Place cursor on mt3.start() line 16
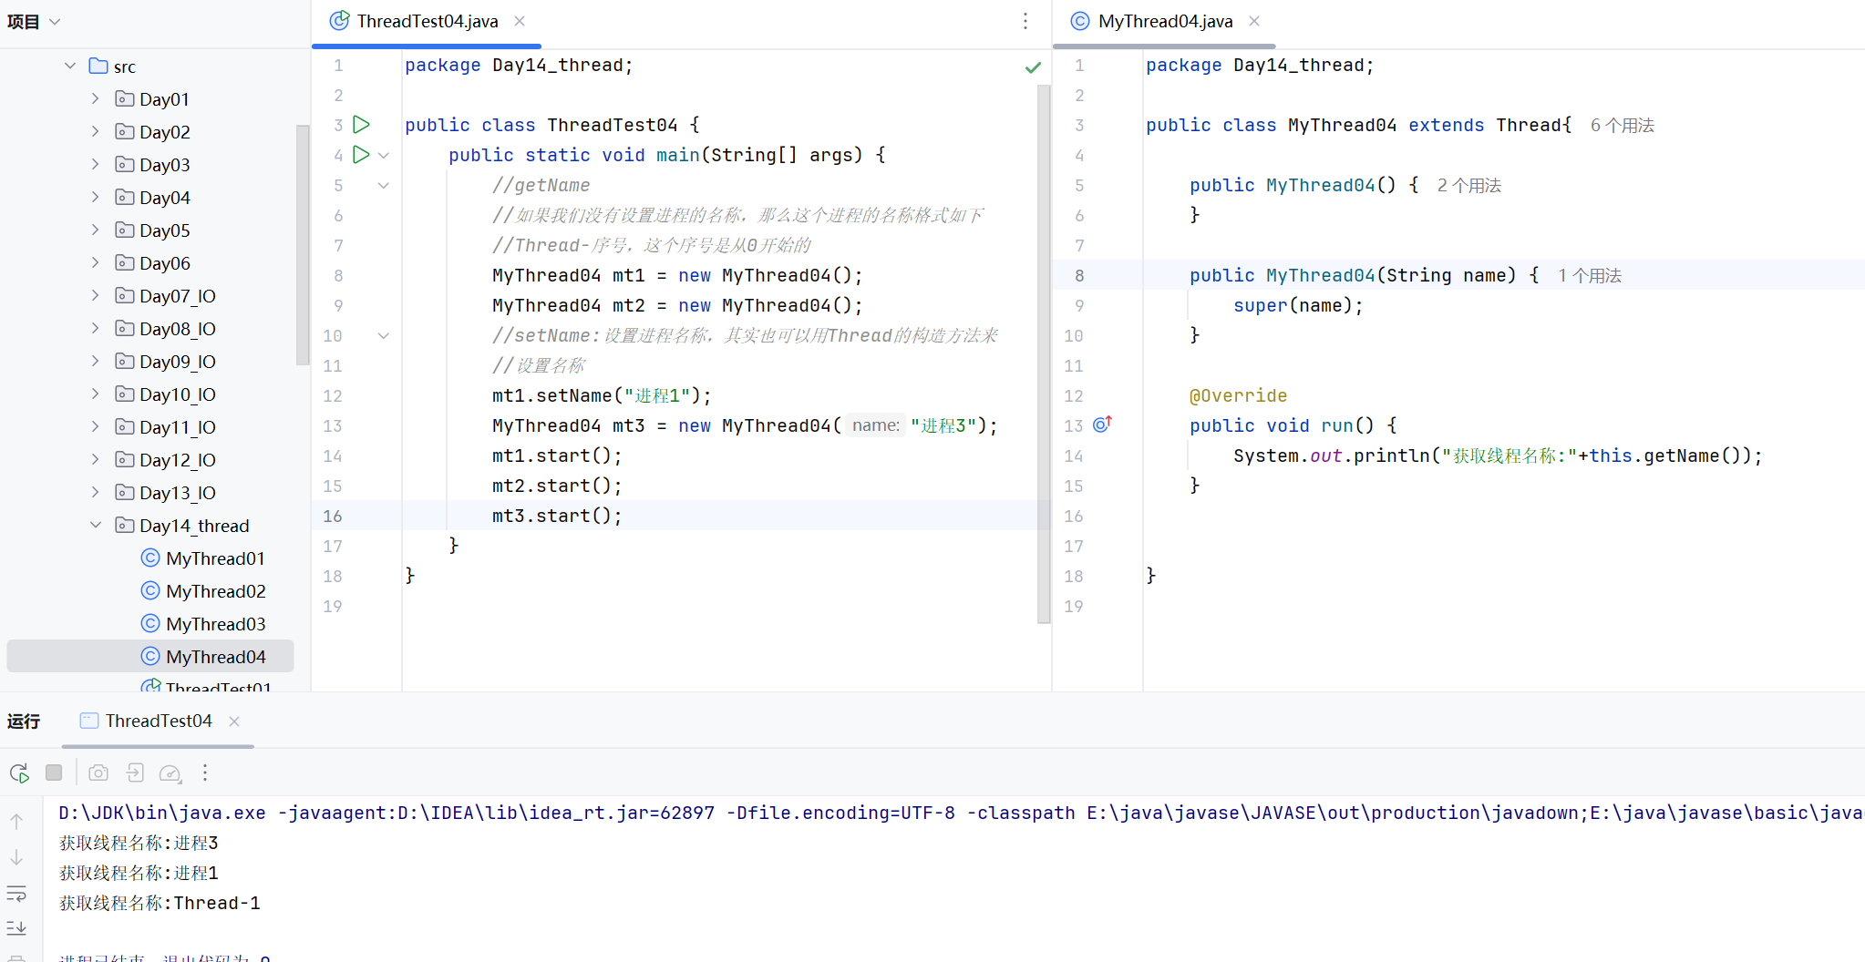 [557, 516]
